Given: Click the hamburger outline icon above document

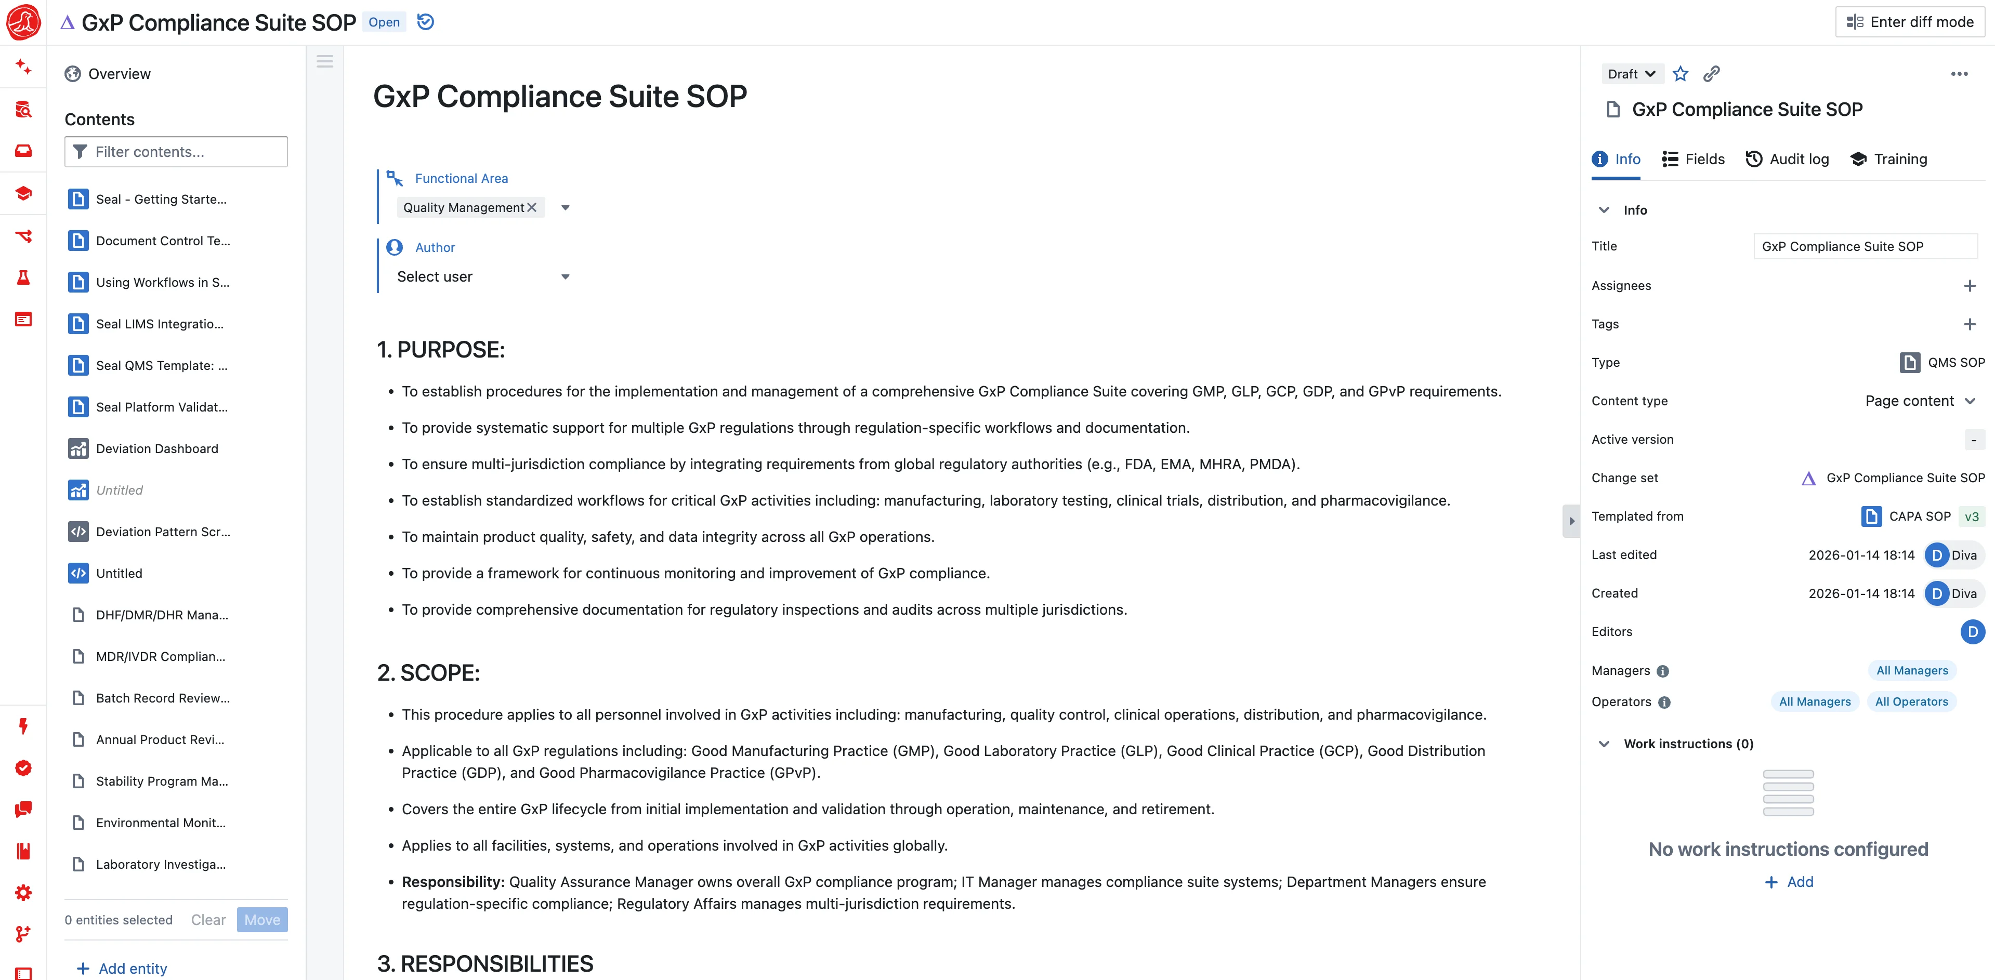Looking at the screenshot, I should [324, 62].
